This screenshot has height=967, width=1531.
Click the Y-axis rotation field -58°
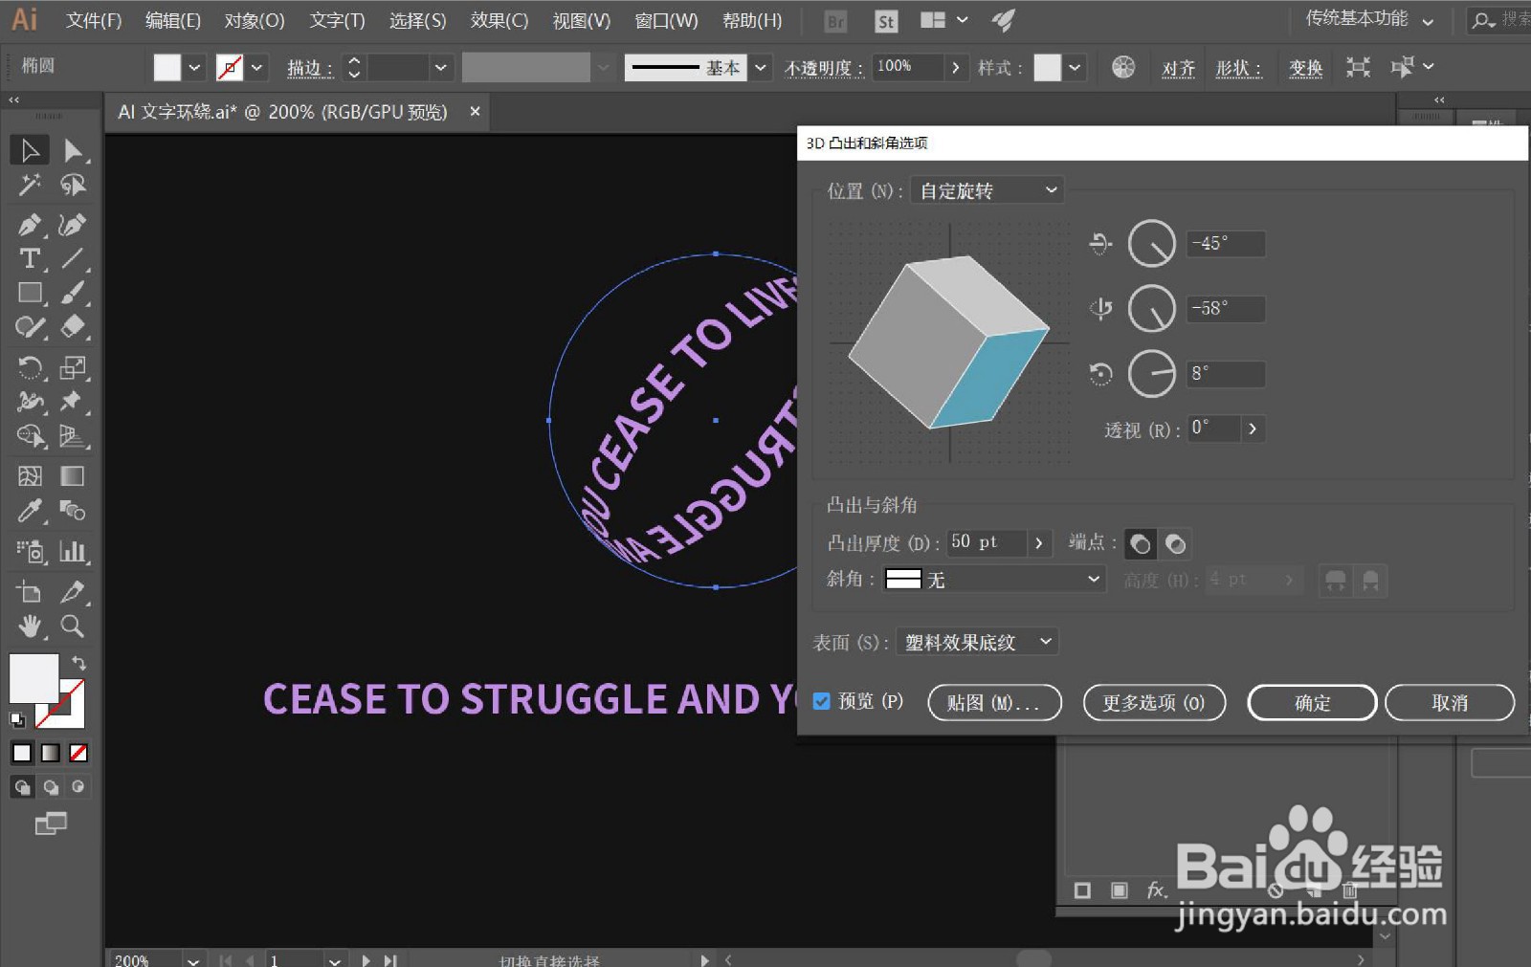click(x=1226, y=309)
